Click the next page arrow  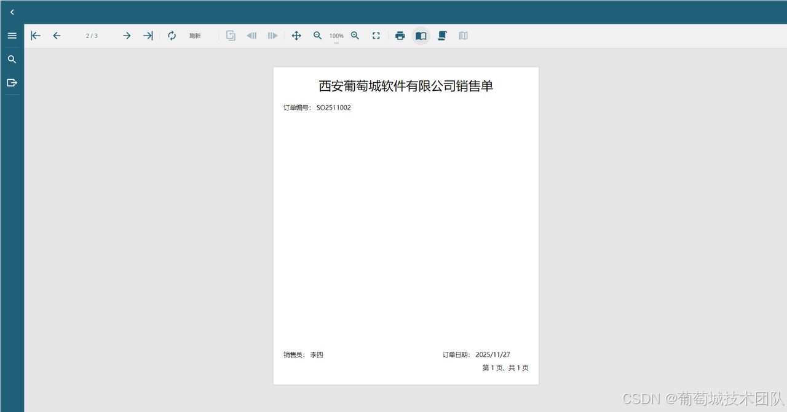(127, 36)
